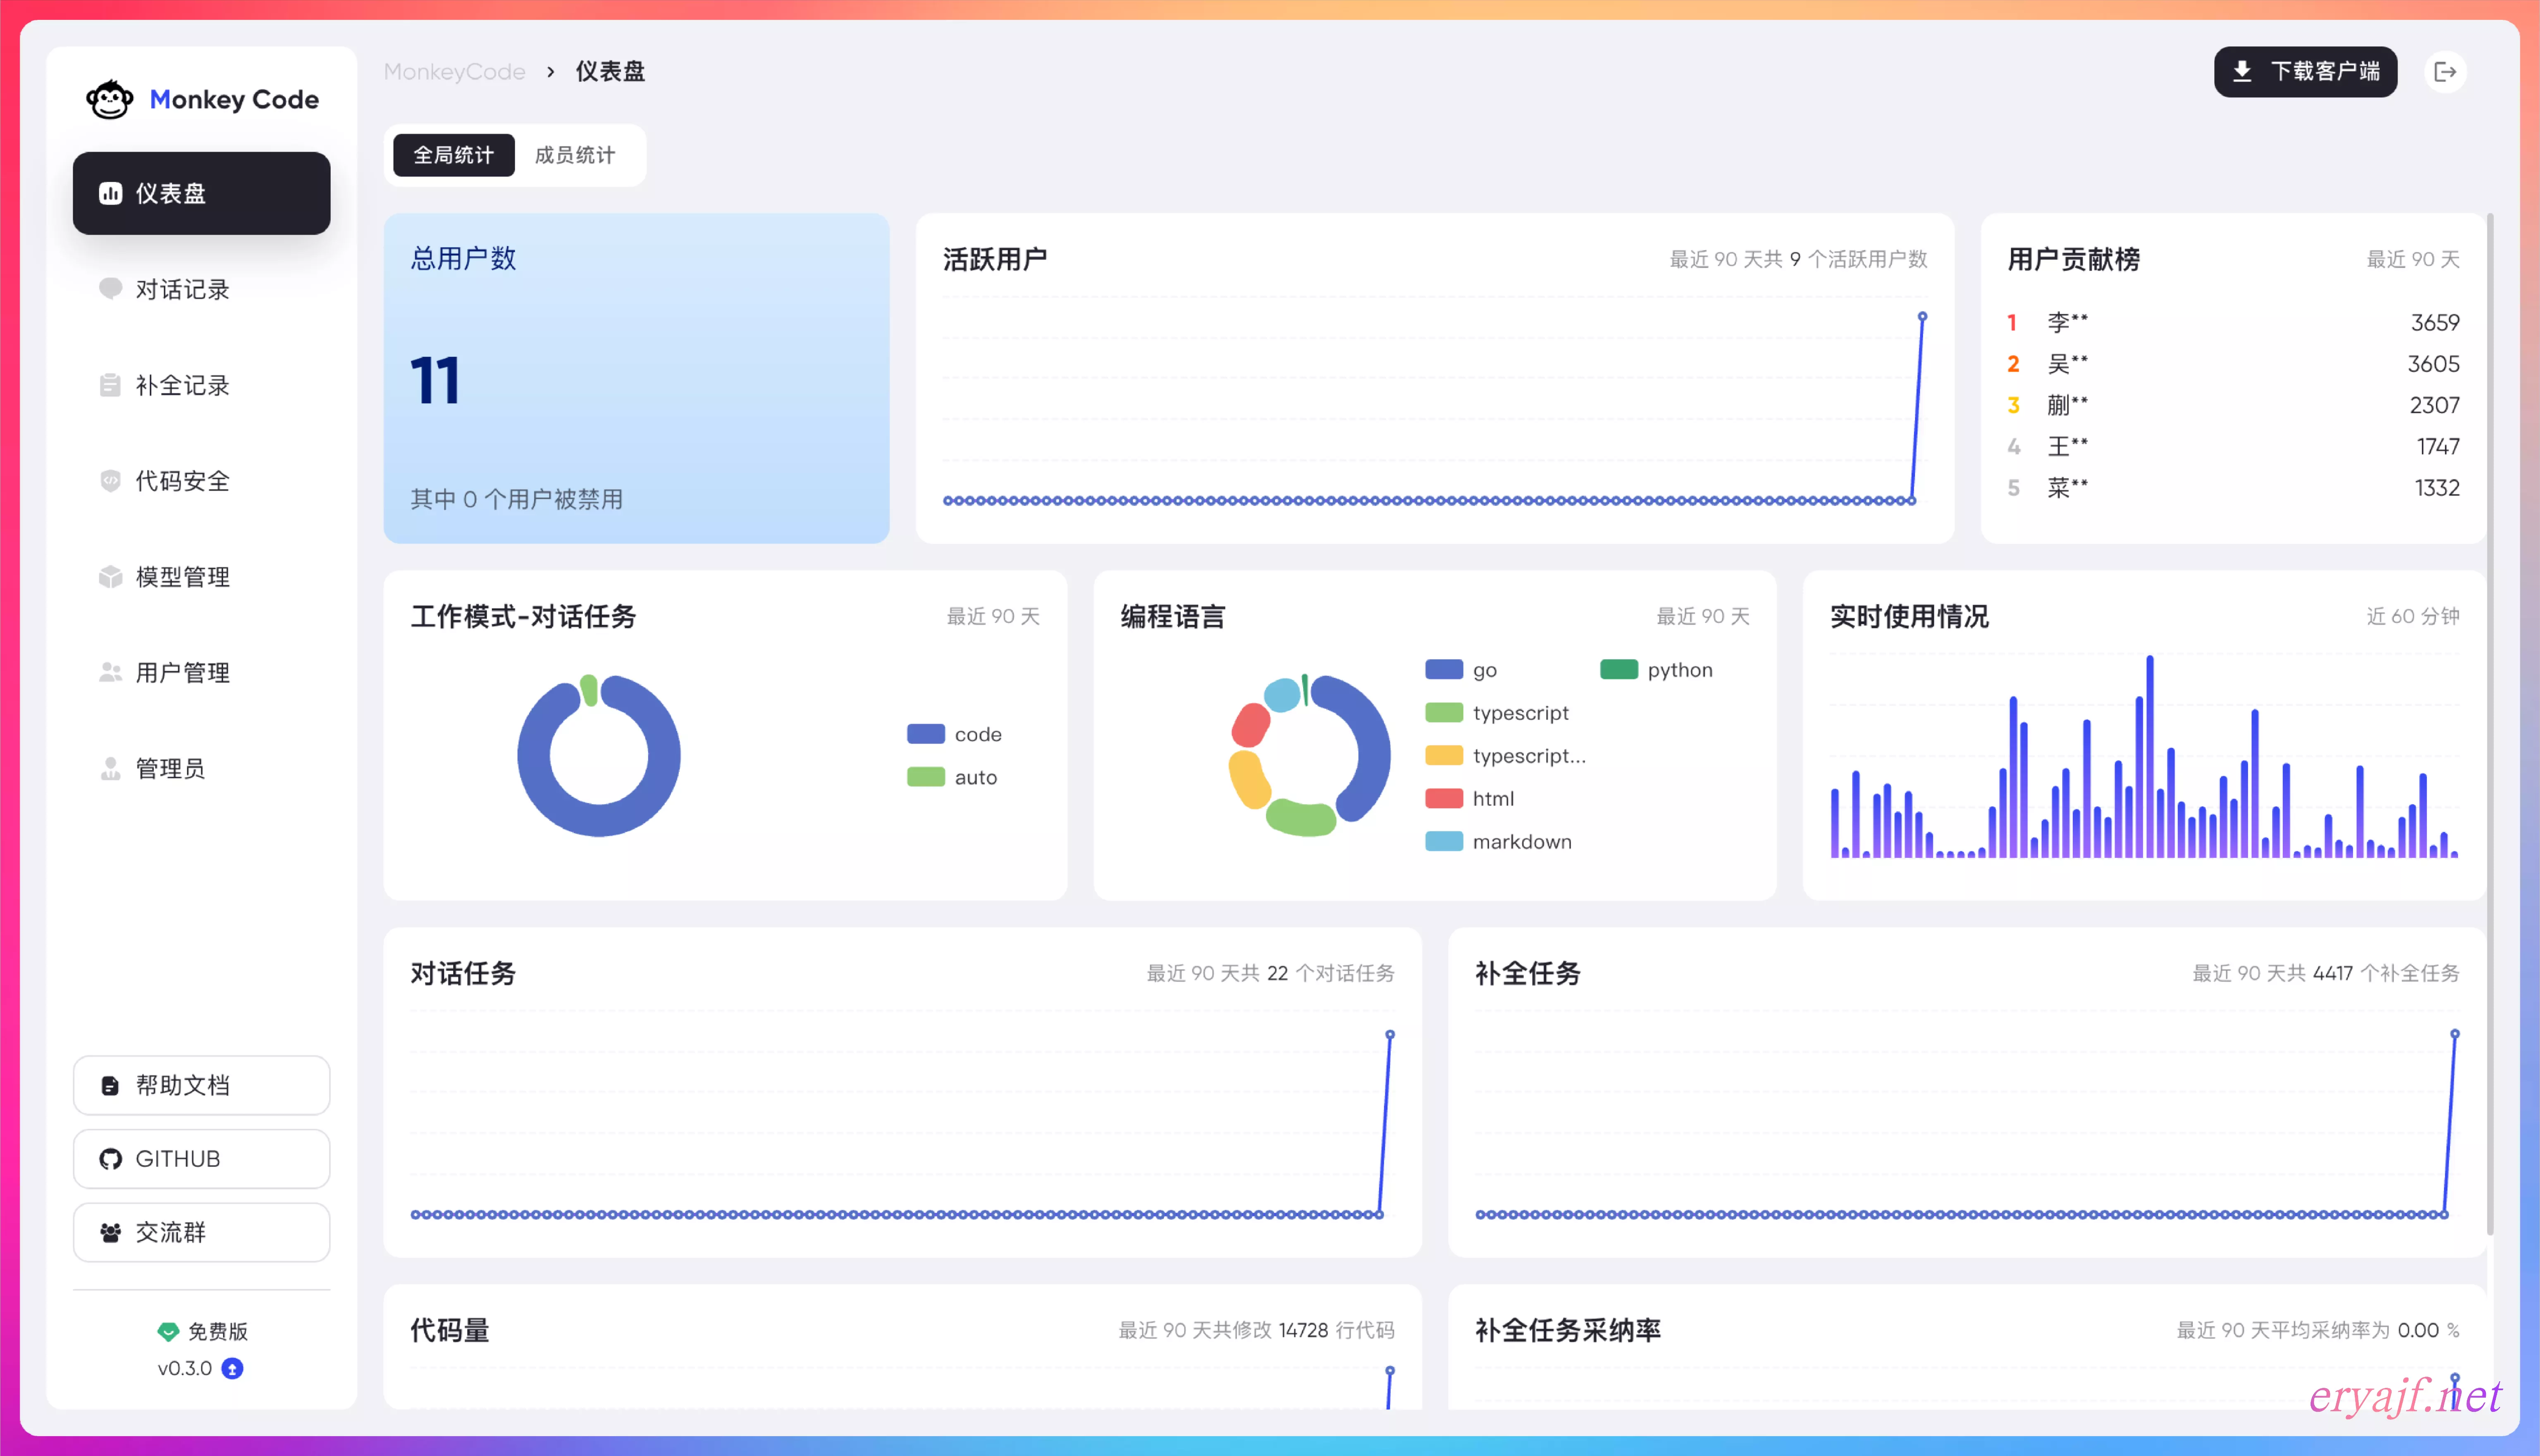2540x1456 pixels.
Task: Open the 帮助文档 button
Action: click(201, 1085)
